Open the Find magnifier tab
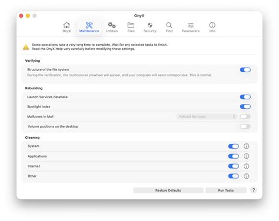This screenshot has width=279, height=221. (x=169, y=27)
